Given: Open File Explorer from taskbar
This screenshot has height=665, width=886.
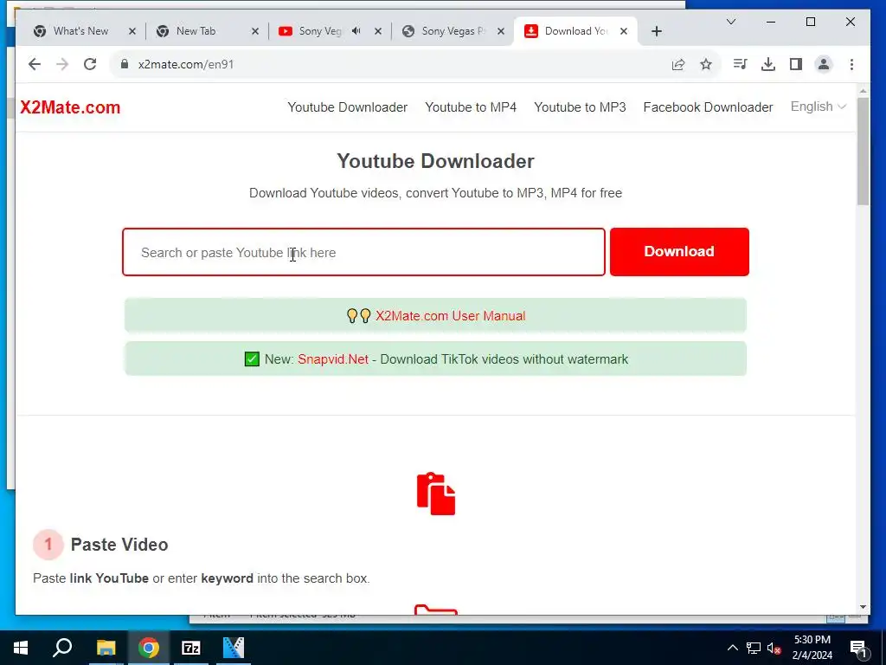Looking at the screenshot, I should tap(106, 648).
